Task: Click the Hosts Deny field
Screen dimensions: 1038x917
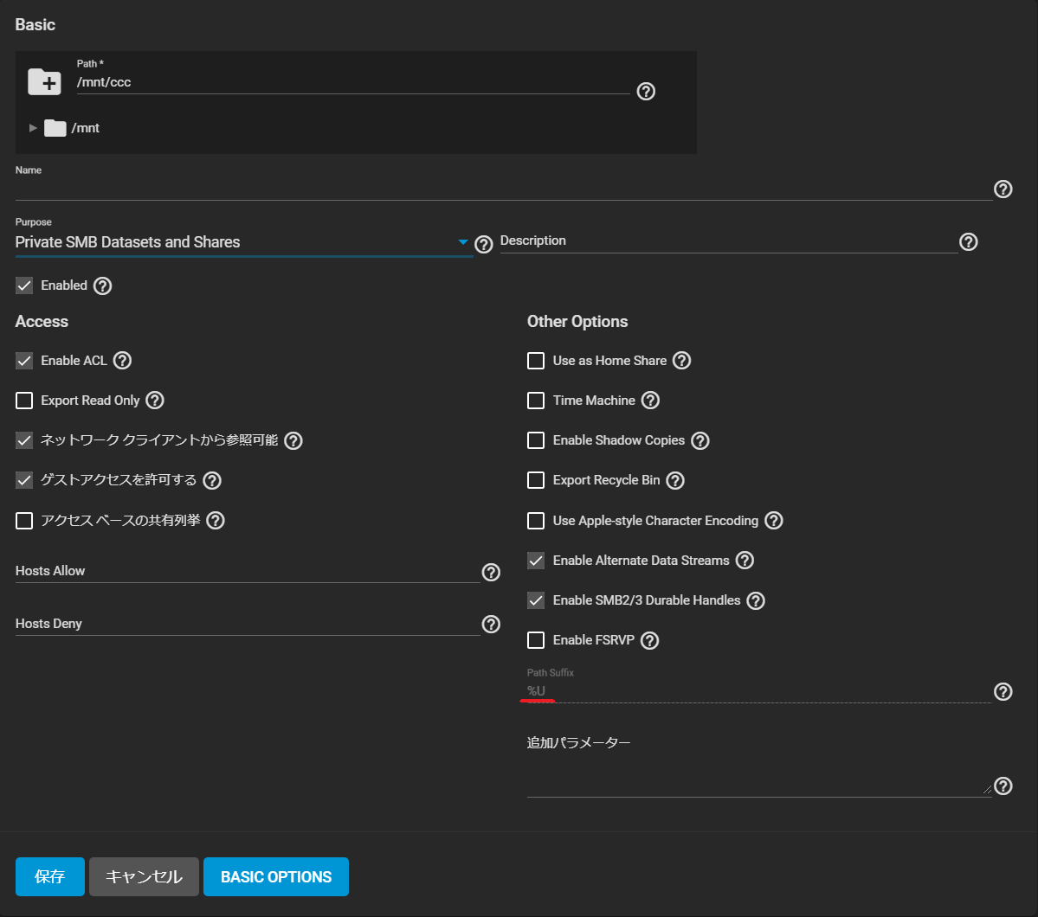Action: tap(248, 624)
